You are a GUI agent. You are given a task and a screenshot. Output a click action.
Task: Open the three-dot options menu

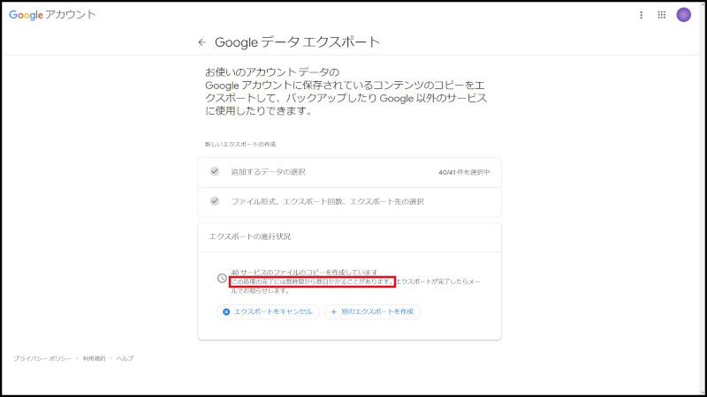[x=642, y=15]
